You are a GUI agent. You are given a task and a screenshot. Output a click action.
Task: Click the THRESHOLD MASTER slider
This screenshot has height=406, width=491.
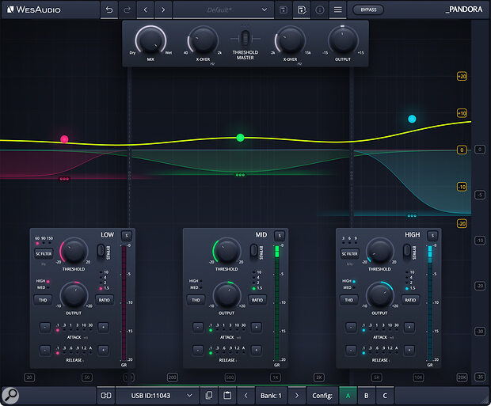point(246,39)
